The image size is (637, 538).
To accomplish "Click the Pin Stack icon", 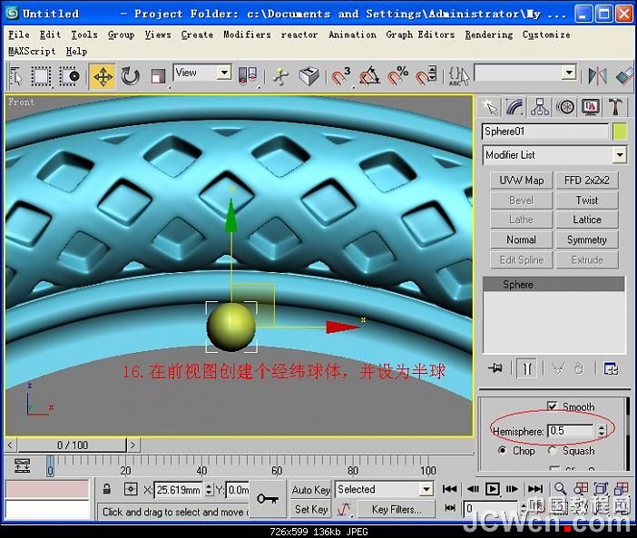I will [495, 368].
